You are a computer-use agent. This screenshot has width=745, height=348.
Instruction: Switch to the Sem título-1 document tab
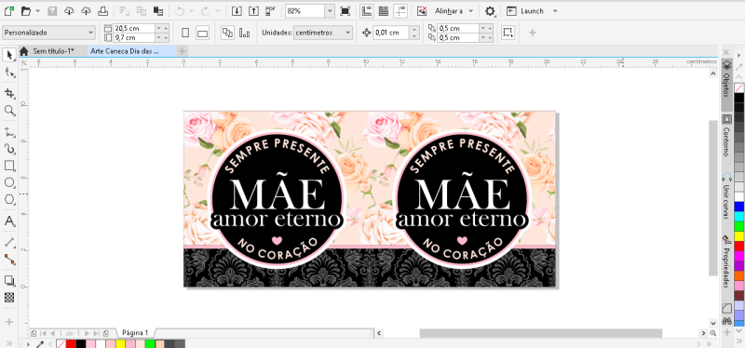pos(54,51)
